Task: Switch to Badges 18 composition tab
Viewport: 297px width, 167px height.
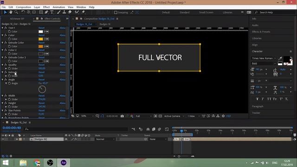Action: 105,24
